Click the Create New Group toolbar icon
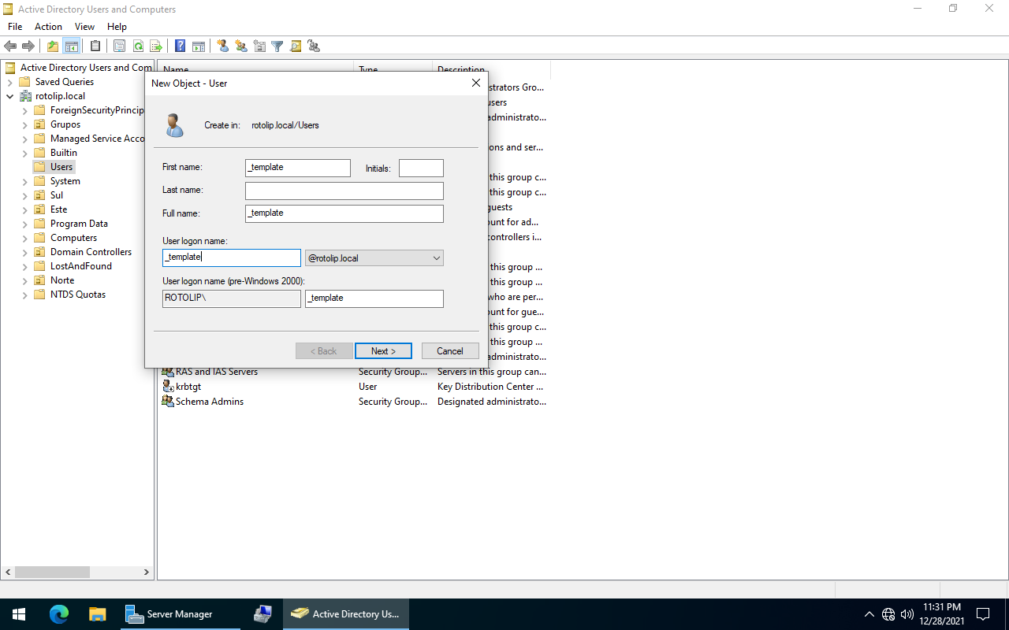Viewport: 1009px width, 630px height. pos(241,46)
